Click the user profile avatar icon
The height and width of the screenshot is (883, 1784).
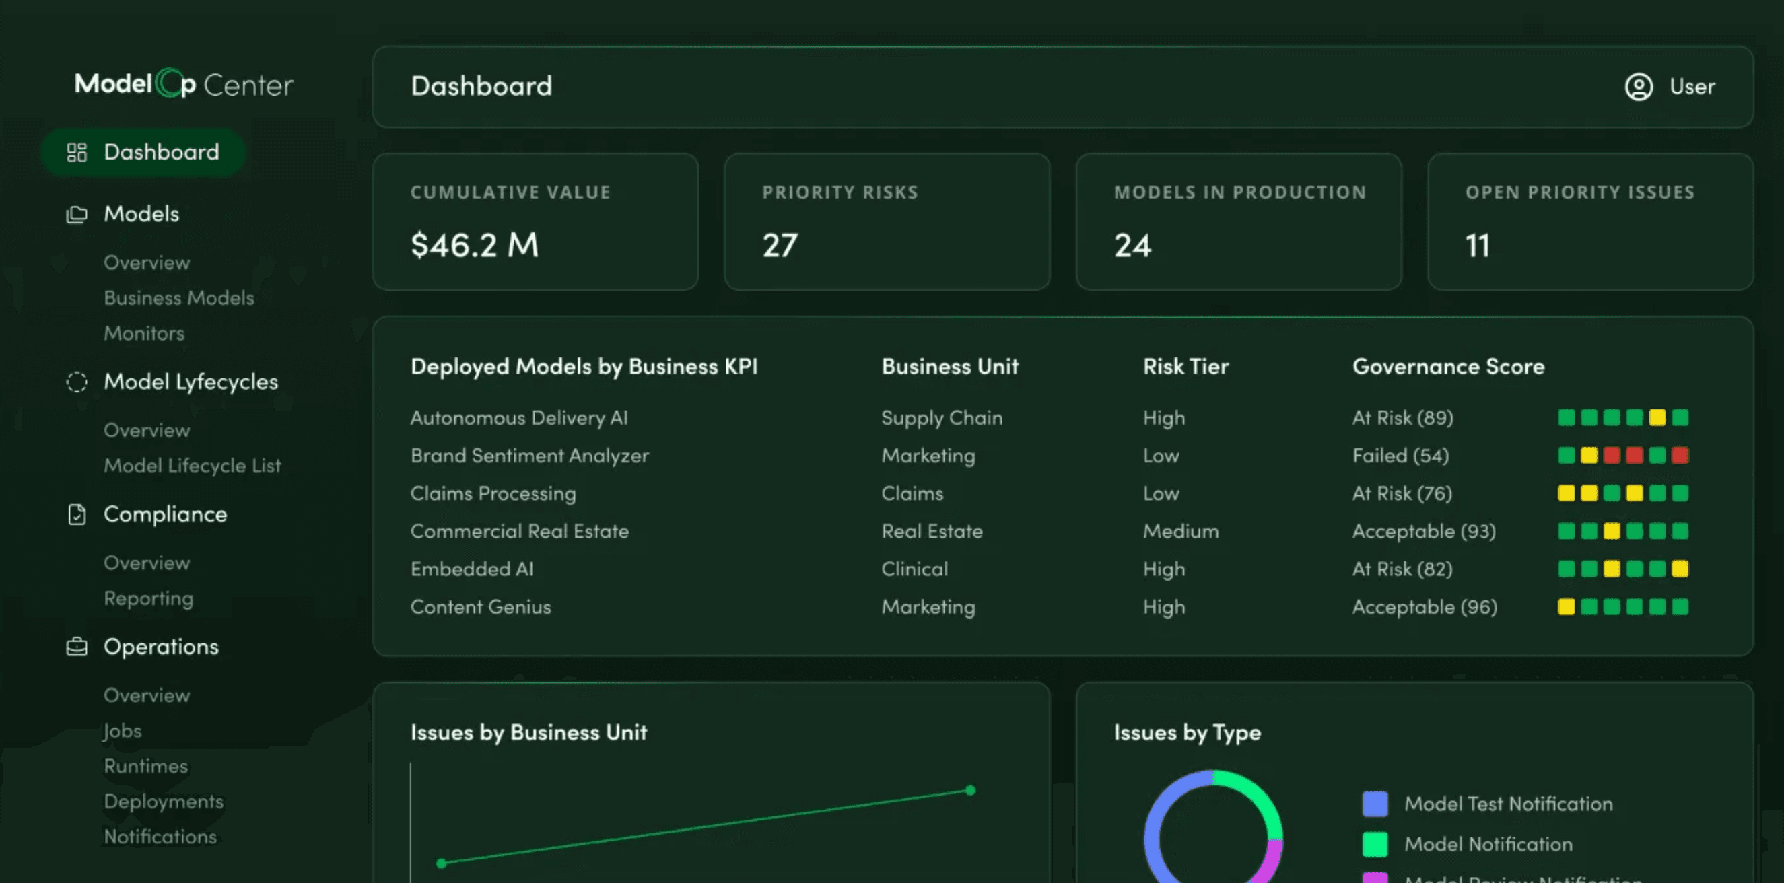coord(1639,87)
